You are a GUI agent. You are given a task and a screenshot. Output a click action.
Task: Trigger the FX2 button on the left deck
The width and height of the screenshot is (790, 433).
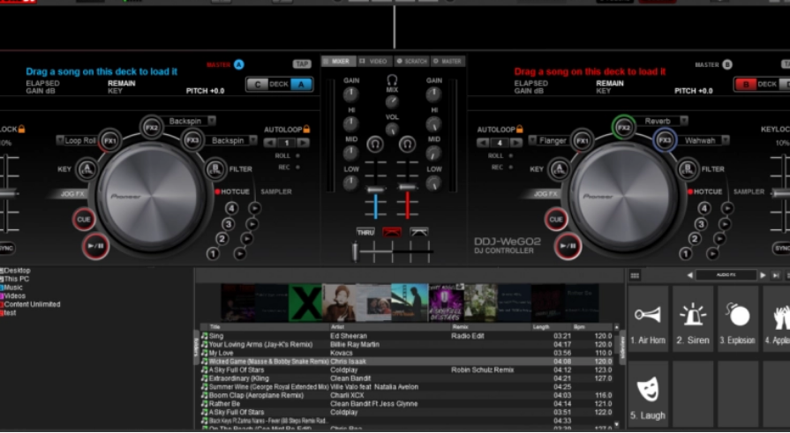click(x=151, y=127)
